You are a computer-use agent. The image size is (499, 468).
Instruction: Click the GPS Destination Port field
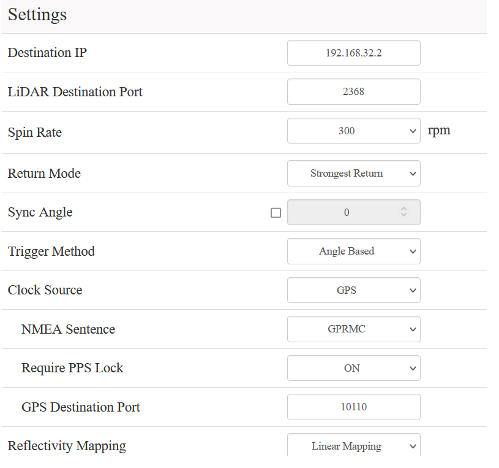pos(353,407)
